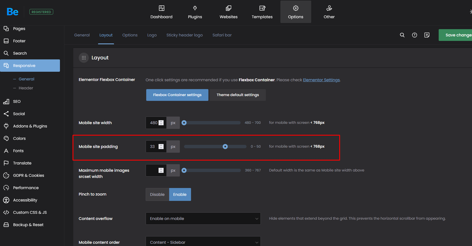
Task: Click the Be logo
Action: (x=13, y=12)
